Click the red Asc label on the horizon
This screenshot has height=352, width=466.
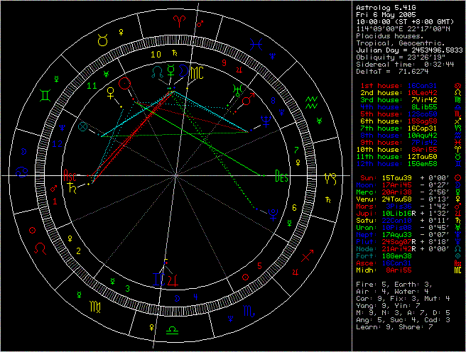click(70, 175)
